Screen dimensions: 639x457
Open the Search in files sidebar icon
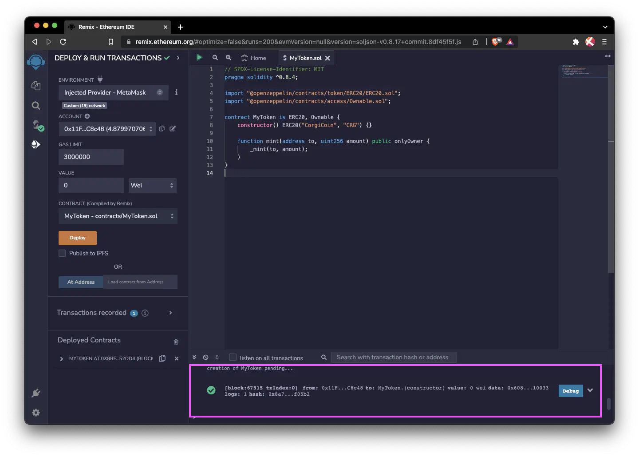point(36,105)
